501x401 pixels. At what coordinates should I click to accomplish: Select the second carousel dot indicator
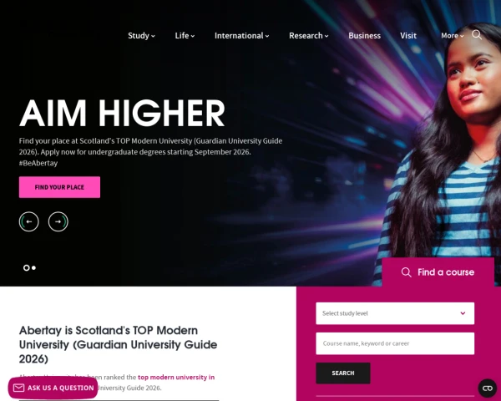(x=34, y=267)
